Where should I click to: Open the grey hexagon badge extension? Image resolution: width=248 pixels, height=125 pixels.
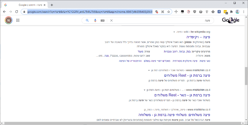point(201,11)
